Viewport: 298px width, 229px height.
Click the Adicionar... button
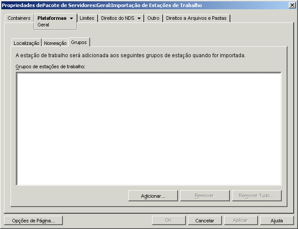pos(153,196)
